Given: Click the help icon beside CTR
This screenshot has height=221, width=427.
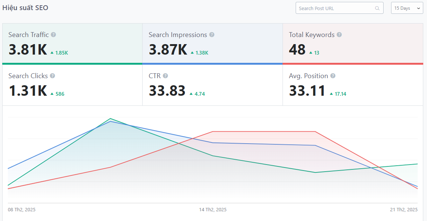Looking at the screenshot, I should tap(165, 76).
